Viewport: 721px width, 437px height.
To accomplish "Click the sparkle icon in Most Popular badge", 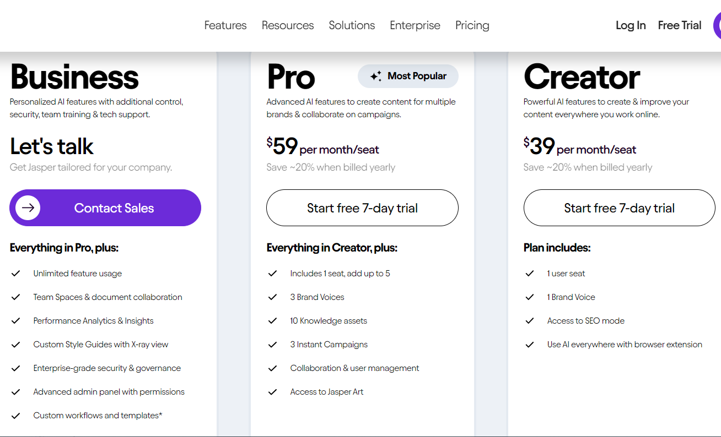I will pyautogui.click(x=376, y=77).
